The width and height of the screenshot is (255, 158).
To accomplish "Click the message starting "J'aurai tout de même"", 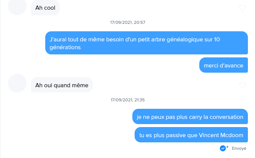I will [146, 43].
